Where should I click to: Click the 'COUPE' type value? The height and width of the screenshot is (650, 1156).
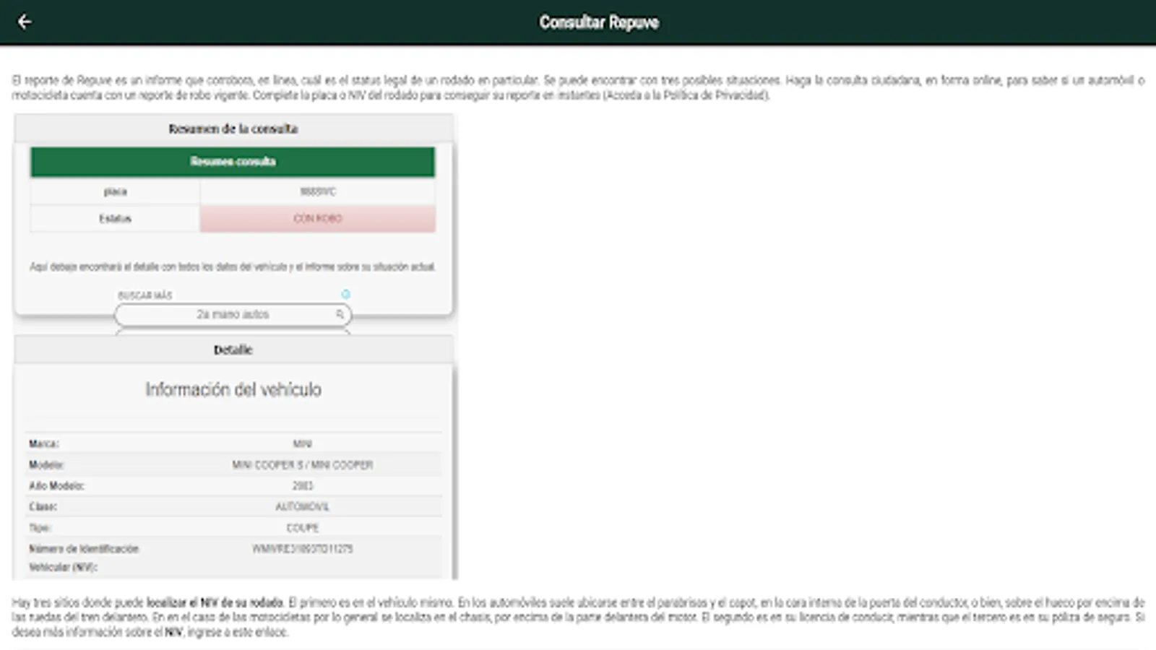[303, 527]
